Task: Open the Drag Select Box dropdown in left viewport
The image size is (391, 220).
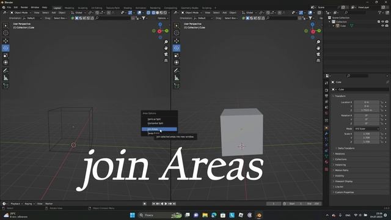Action: (x=60, y=18)
